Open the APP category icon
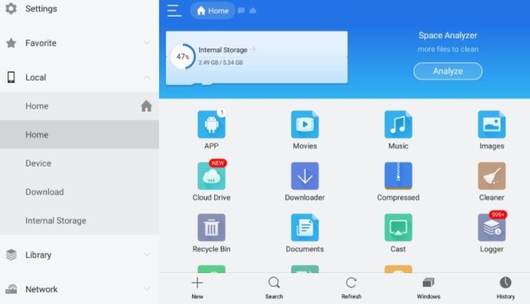Viewport: 530px width, 304px height. [x=211, y=124]
